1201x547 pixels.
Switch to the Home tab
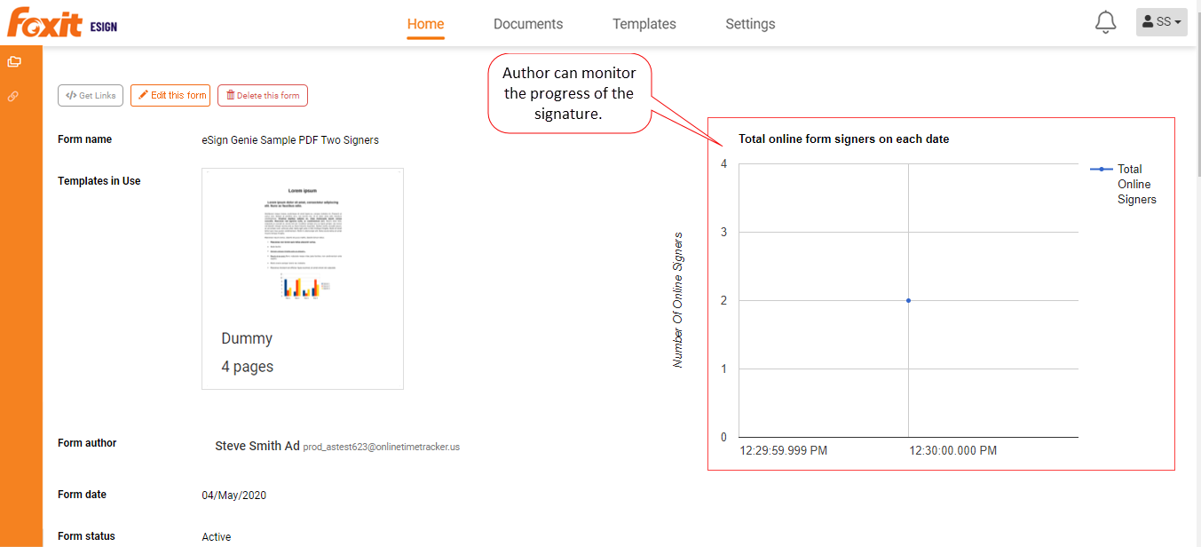426,24
